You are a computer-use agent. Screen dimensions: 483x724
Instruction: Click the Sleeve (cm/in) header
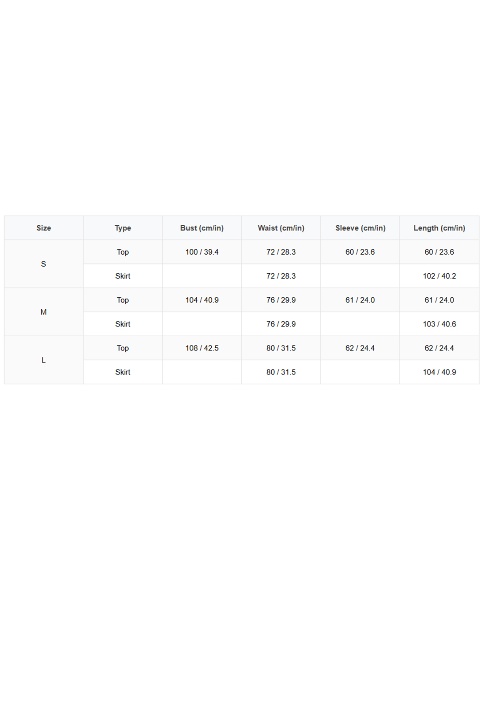[x=360, y=228]
